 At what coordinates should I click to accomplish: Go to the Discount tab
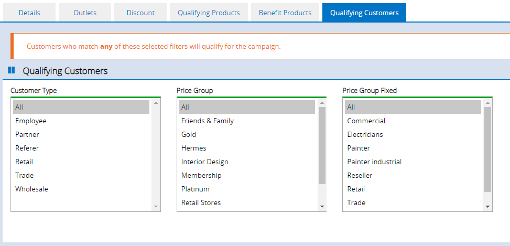pos(140,13)
